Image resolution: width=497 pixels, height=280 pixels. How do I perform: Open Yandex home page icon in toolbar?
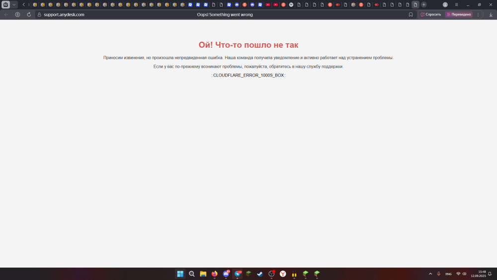[18, 14]
